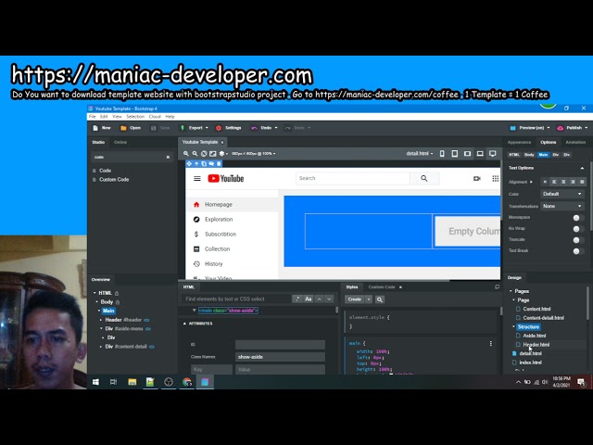Click the New file icon
This screenshot has height=445, width=593.
pyautogui.click(x=95, y=128)
